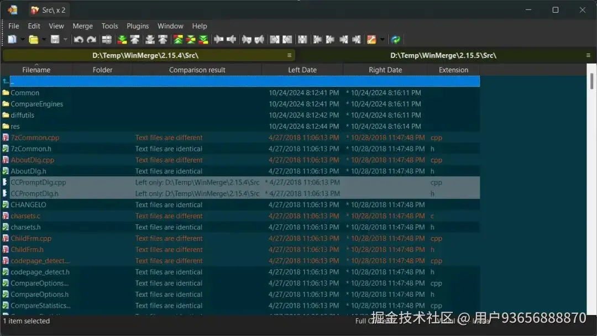Image resolution: width=597 pixels, height=336 pixels.
Task: Click right path D:\Temp\WinMerge\2.15.5\Src\ header
Action: 443,55
